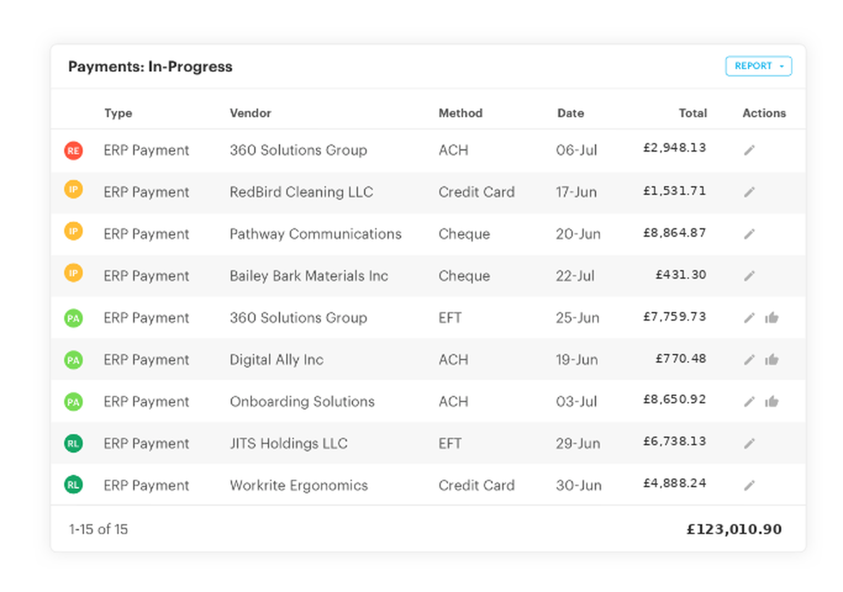843x592 pixels.
Task: Click the total £8,864.87
Action: [675, 232]
